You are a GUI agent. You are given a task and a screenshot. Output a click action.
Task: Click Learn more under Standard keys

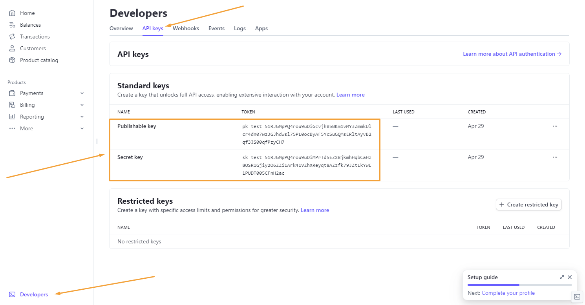351,95
